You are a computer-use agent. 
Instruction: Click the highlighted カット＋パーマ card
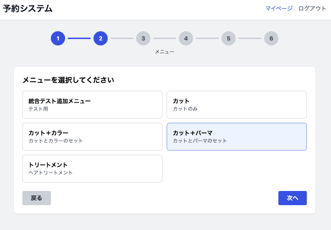236,137
